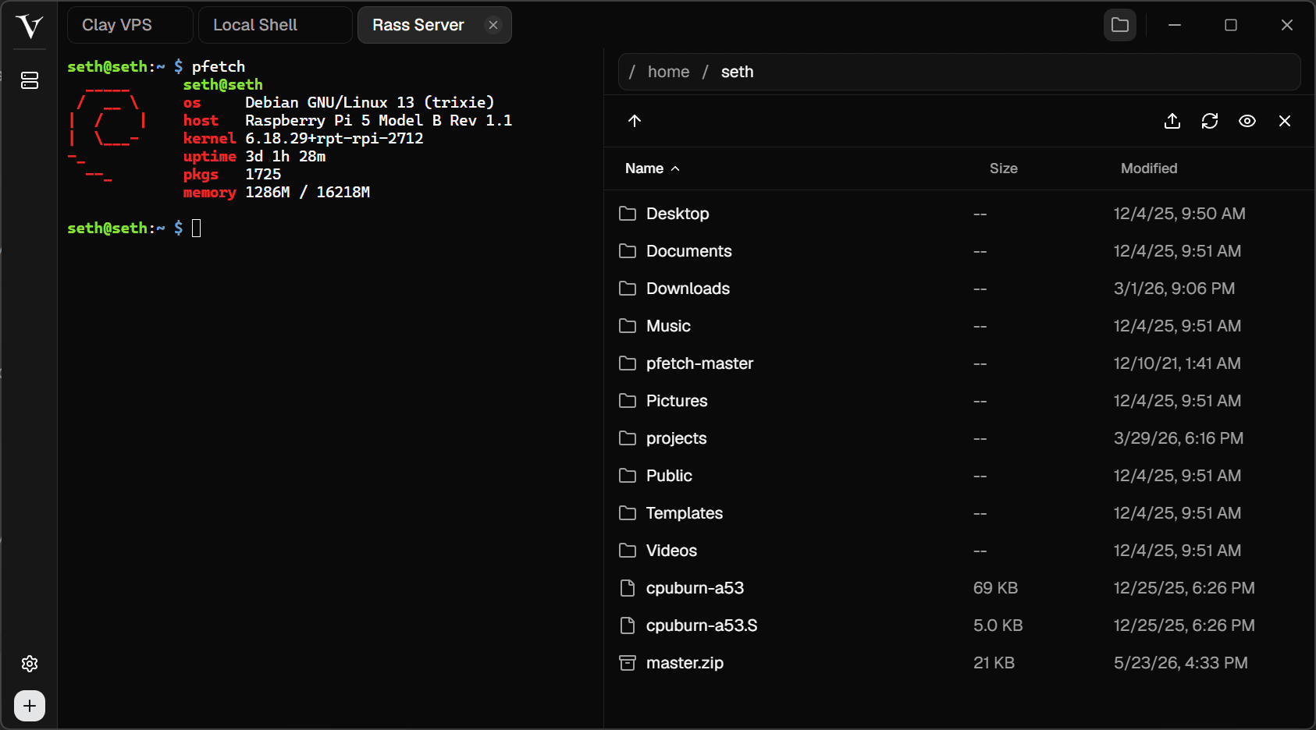
Task: Click the Desktop folder icon
Action: tap(628, 214)
